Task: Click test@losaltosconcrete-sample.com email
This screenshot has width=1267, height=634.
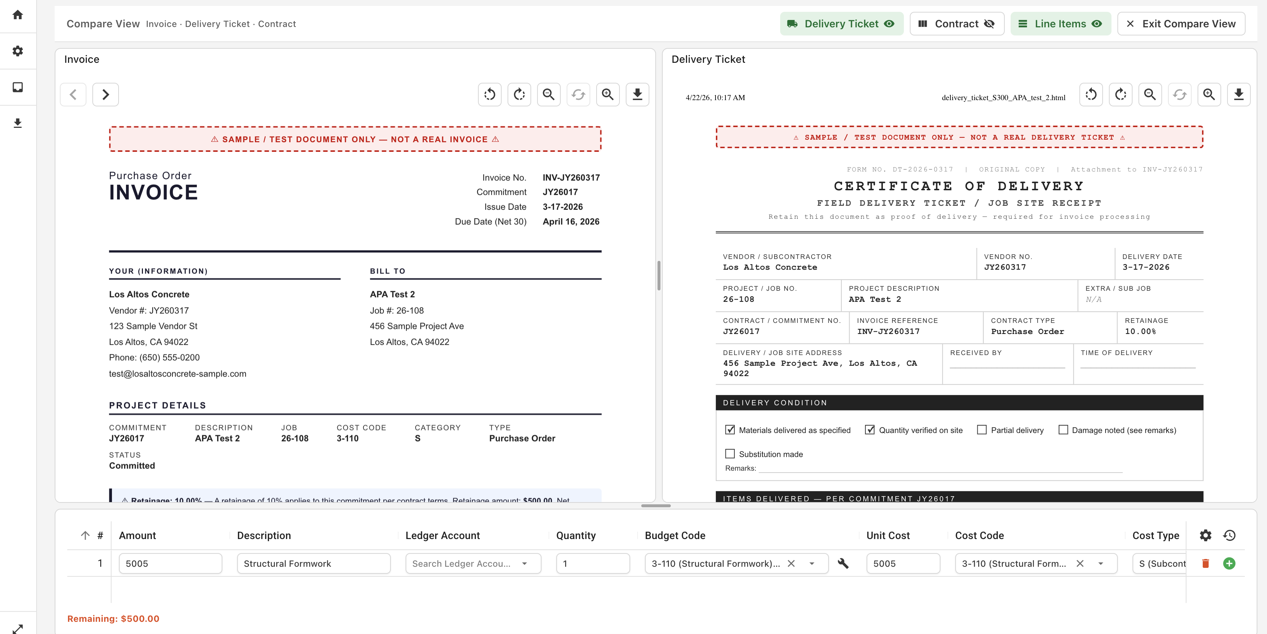Action: tap(178, 374)
